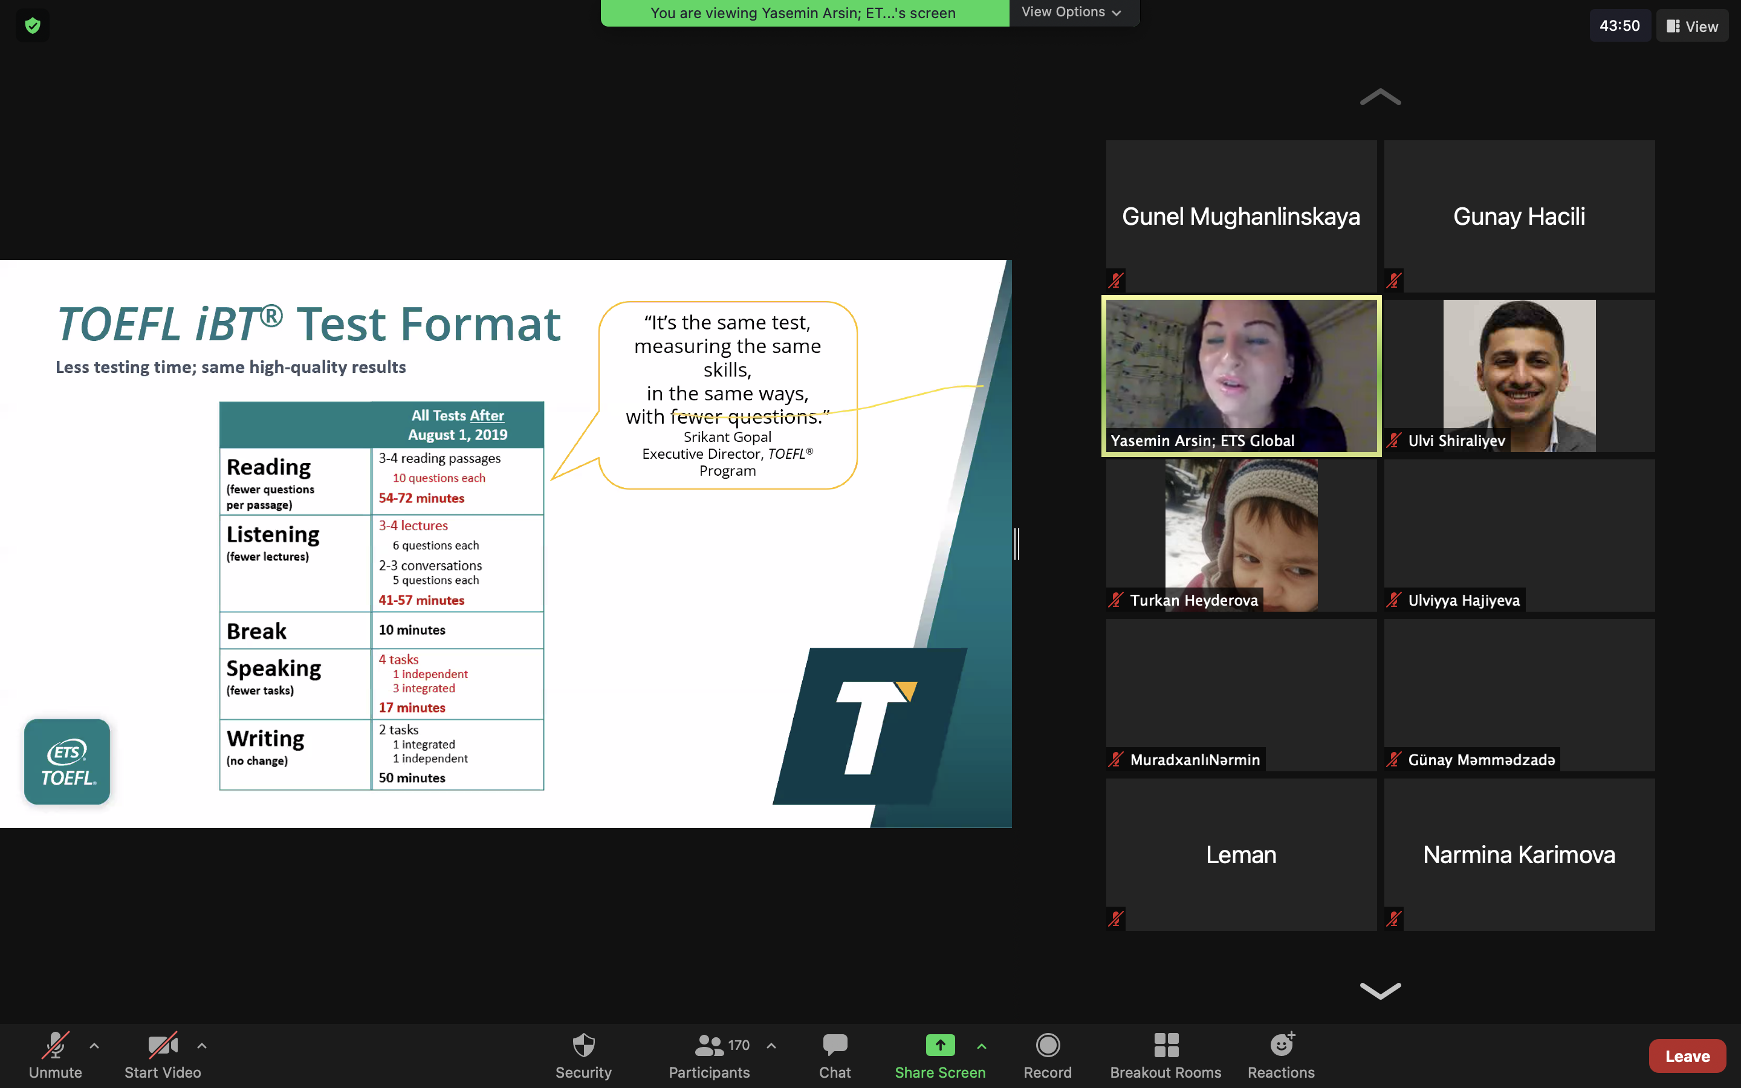1741x1088 pixels.
Task: Click the divider handle between slide and gallery
Action: (1017, 544)
